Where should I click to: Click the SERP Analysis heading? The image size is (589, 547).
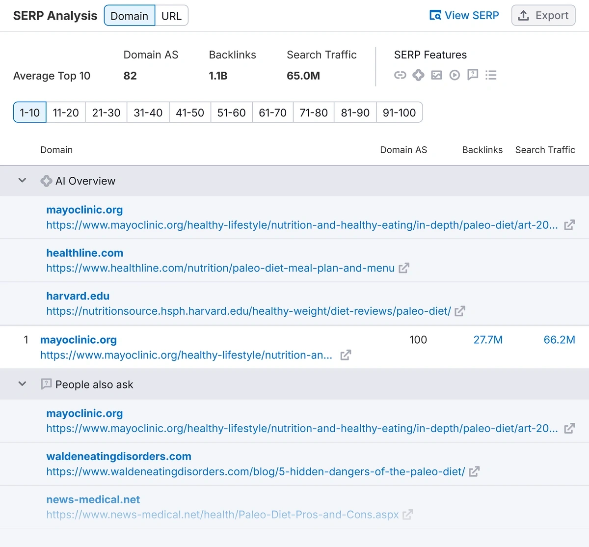pyautogui.click(x=55, y=16)
